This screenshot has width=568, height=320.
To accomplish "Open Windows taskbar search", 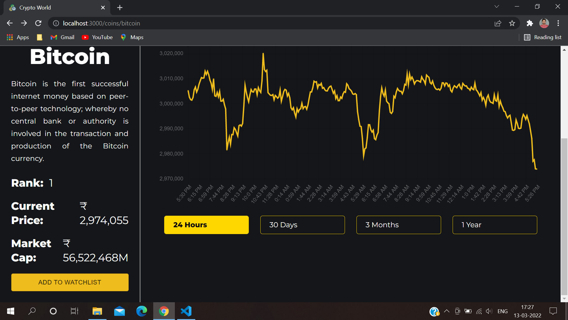I will [x=32, y=311].
